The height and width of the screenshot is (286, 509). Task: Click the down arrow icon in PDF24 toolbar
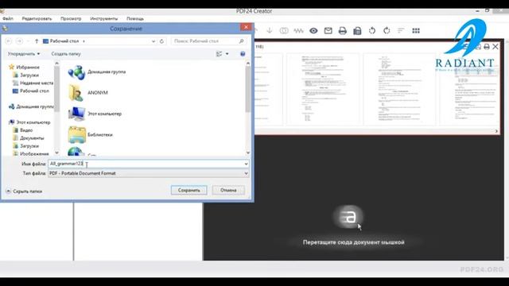[270, 30]
